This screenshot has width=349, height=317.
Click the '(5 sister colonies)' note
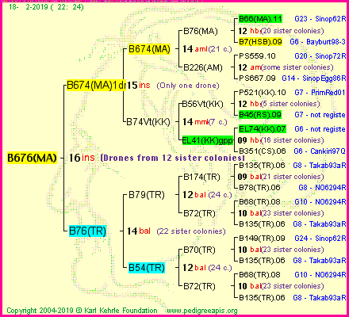[x=290, y=104]
